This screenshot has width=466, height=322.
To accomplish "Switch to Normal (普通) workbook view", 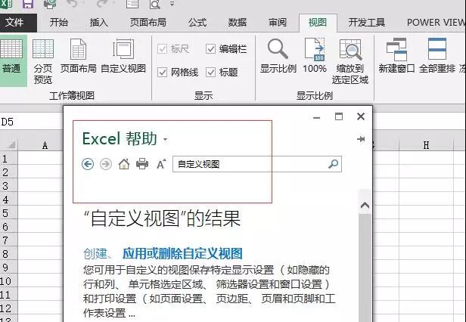I will pos(12,60).
